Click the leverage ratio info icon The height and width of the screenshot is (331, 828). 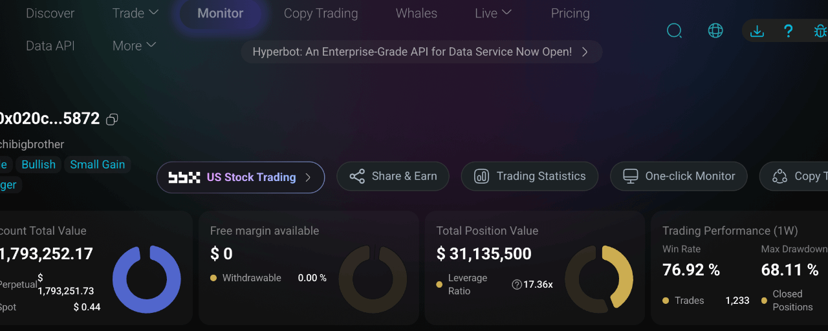[x=516, y=284]
